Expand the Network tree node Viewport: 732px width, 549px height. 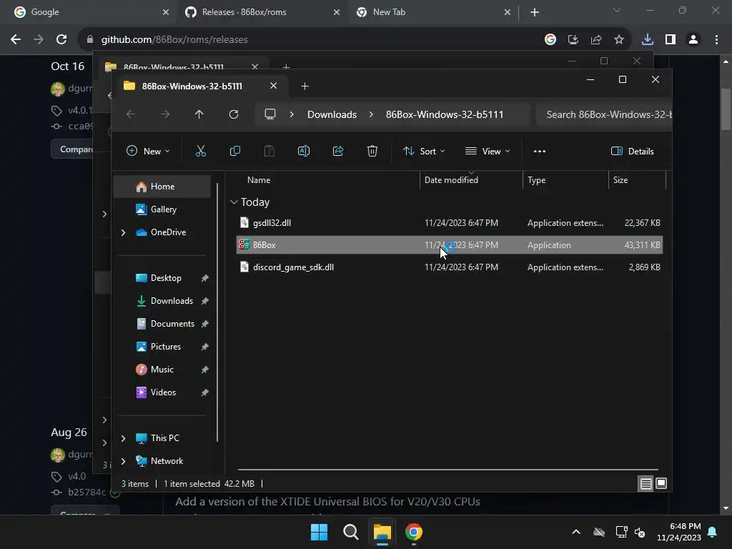(x=123, y=461)
